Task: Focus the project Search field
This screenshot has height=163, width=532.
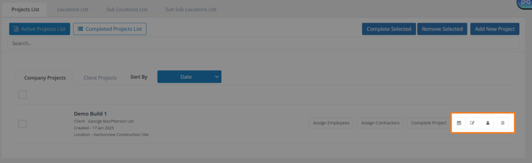Action: [263, 43]
